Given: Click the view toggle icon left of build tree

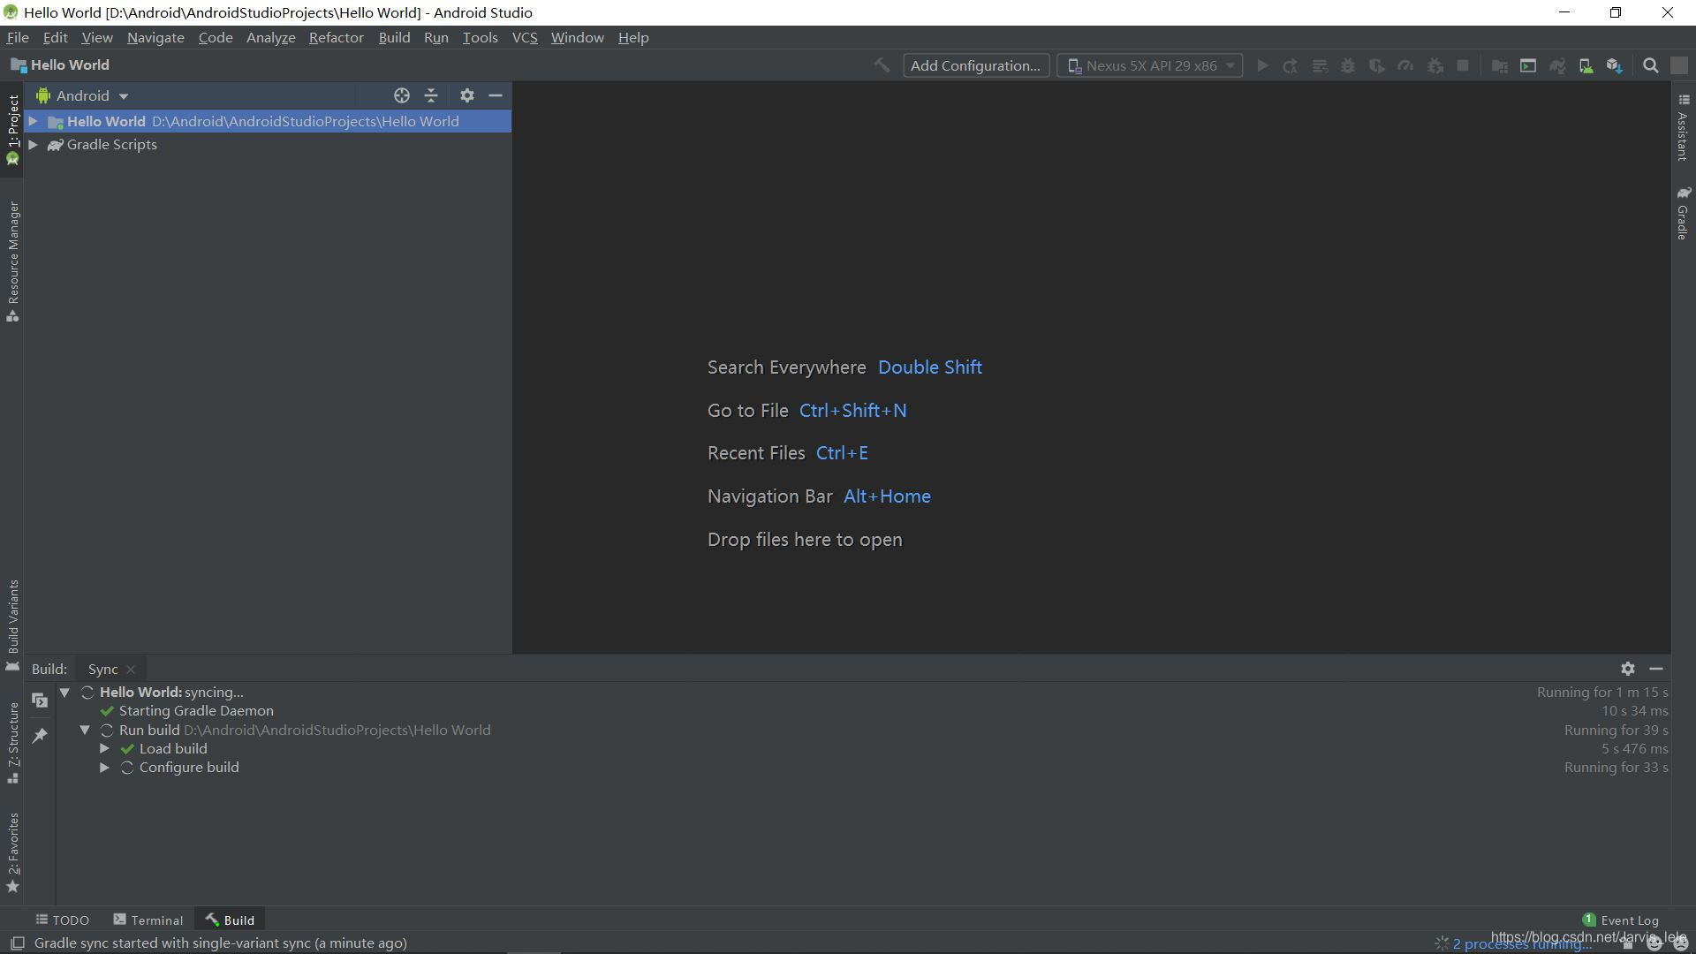Looking at the screenshot, I should pyautogui.click(x=40, y=700).
